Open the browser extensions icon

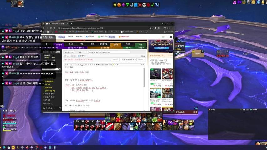159,28
